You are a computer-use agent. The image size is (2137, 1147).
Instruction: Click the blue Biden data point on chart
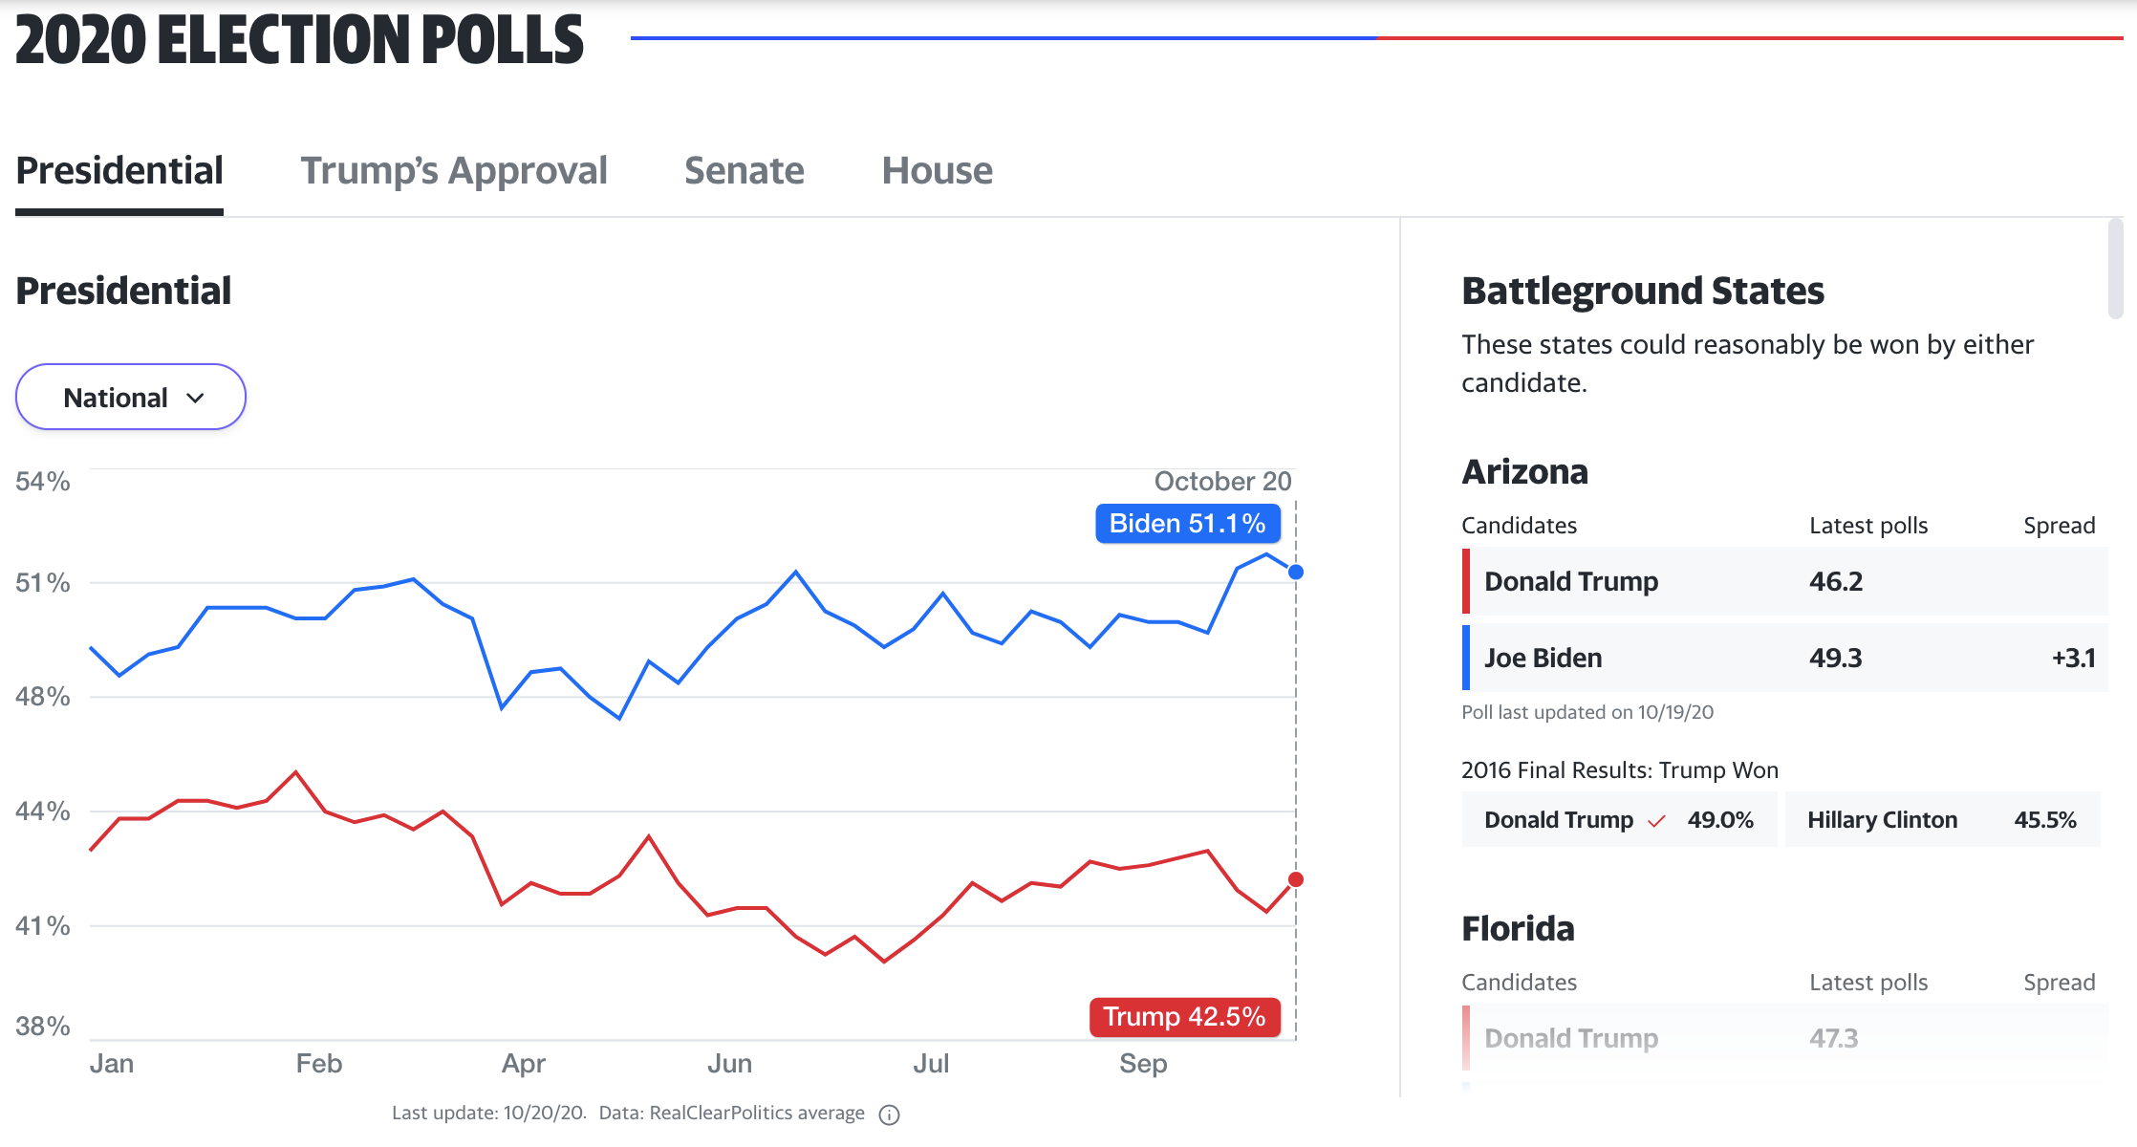pyautogui.click(x=1295, y=572)
